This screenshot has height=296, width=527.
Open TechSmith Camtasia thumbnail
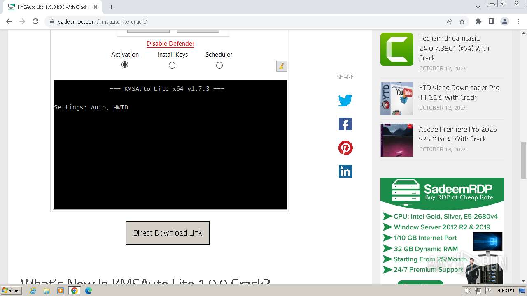pos(397,49)
